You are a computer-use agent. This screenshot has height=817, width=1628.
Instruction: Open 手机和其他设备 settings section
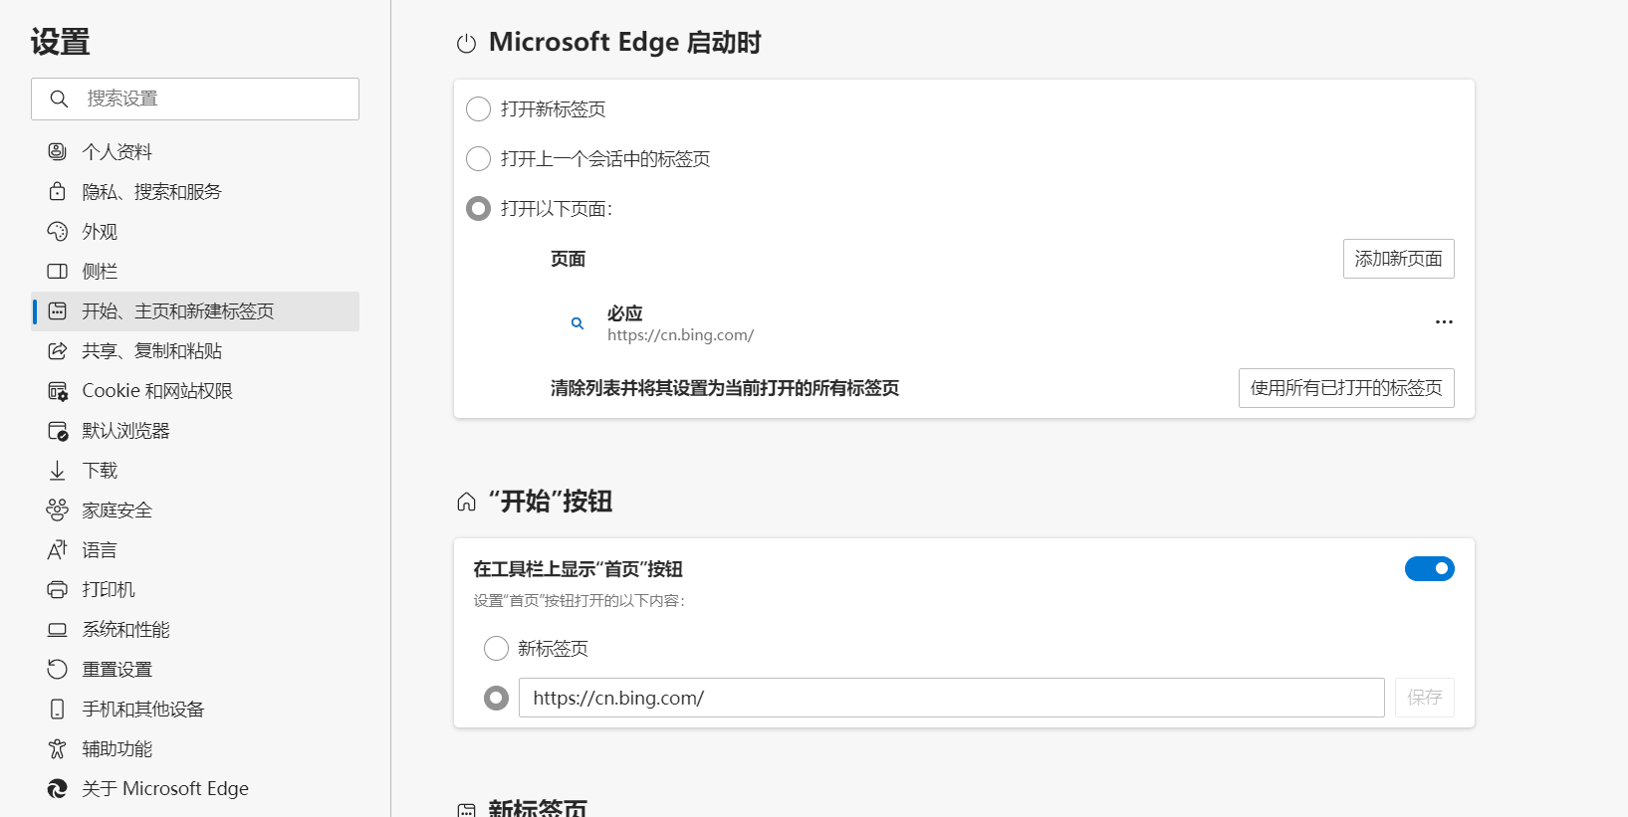pyautogui.click(x=195, y=709)
